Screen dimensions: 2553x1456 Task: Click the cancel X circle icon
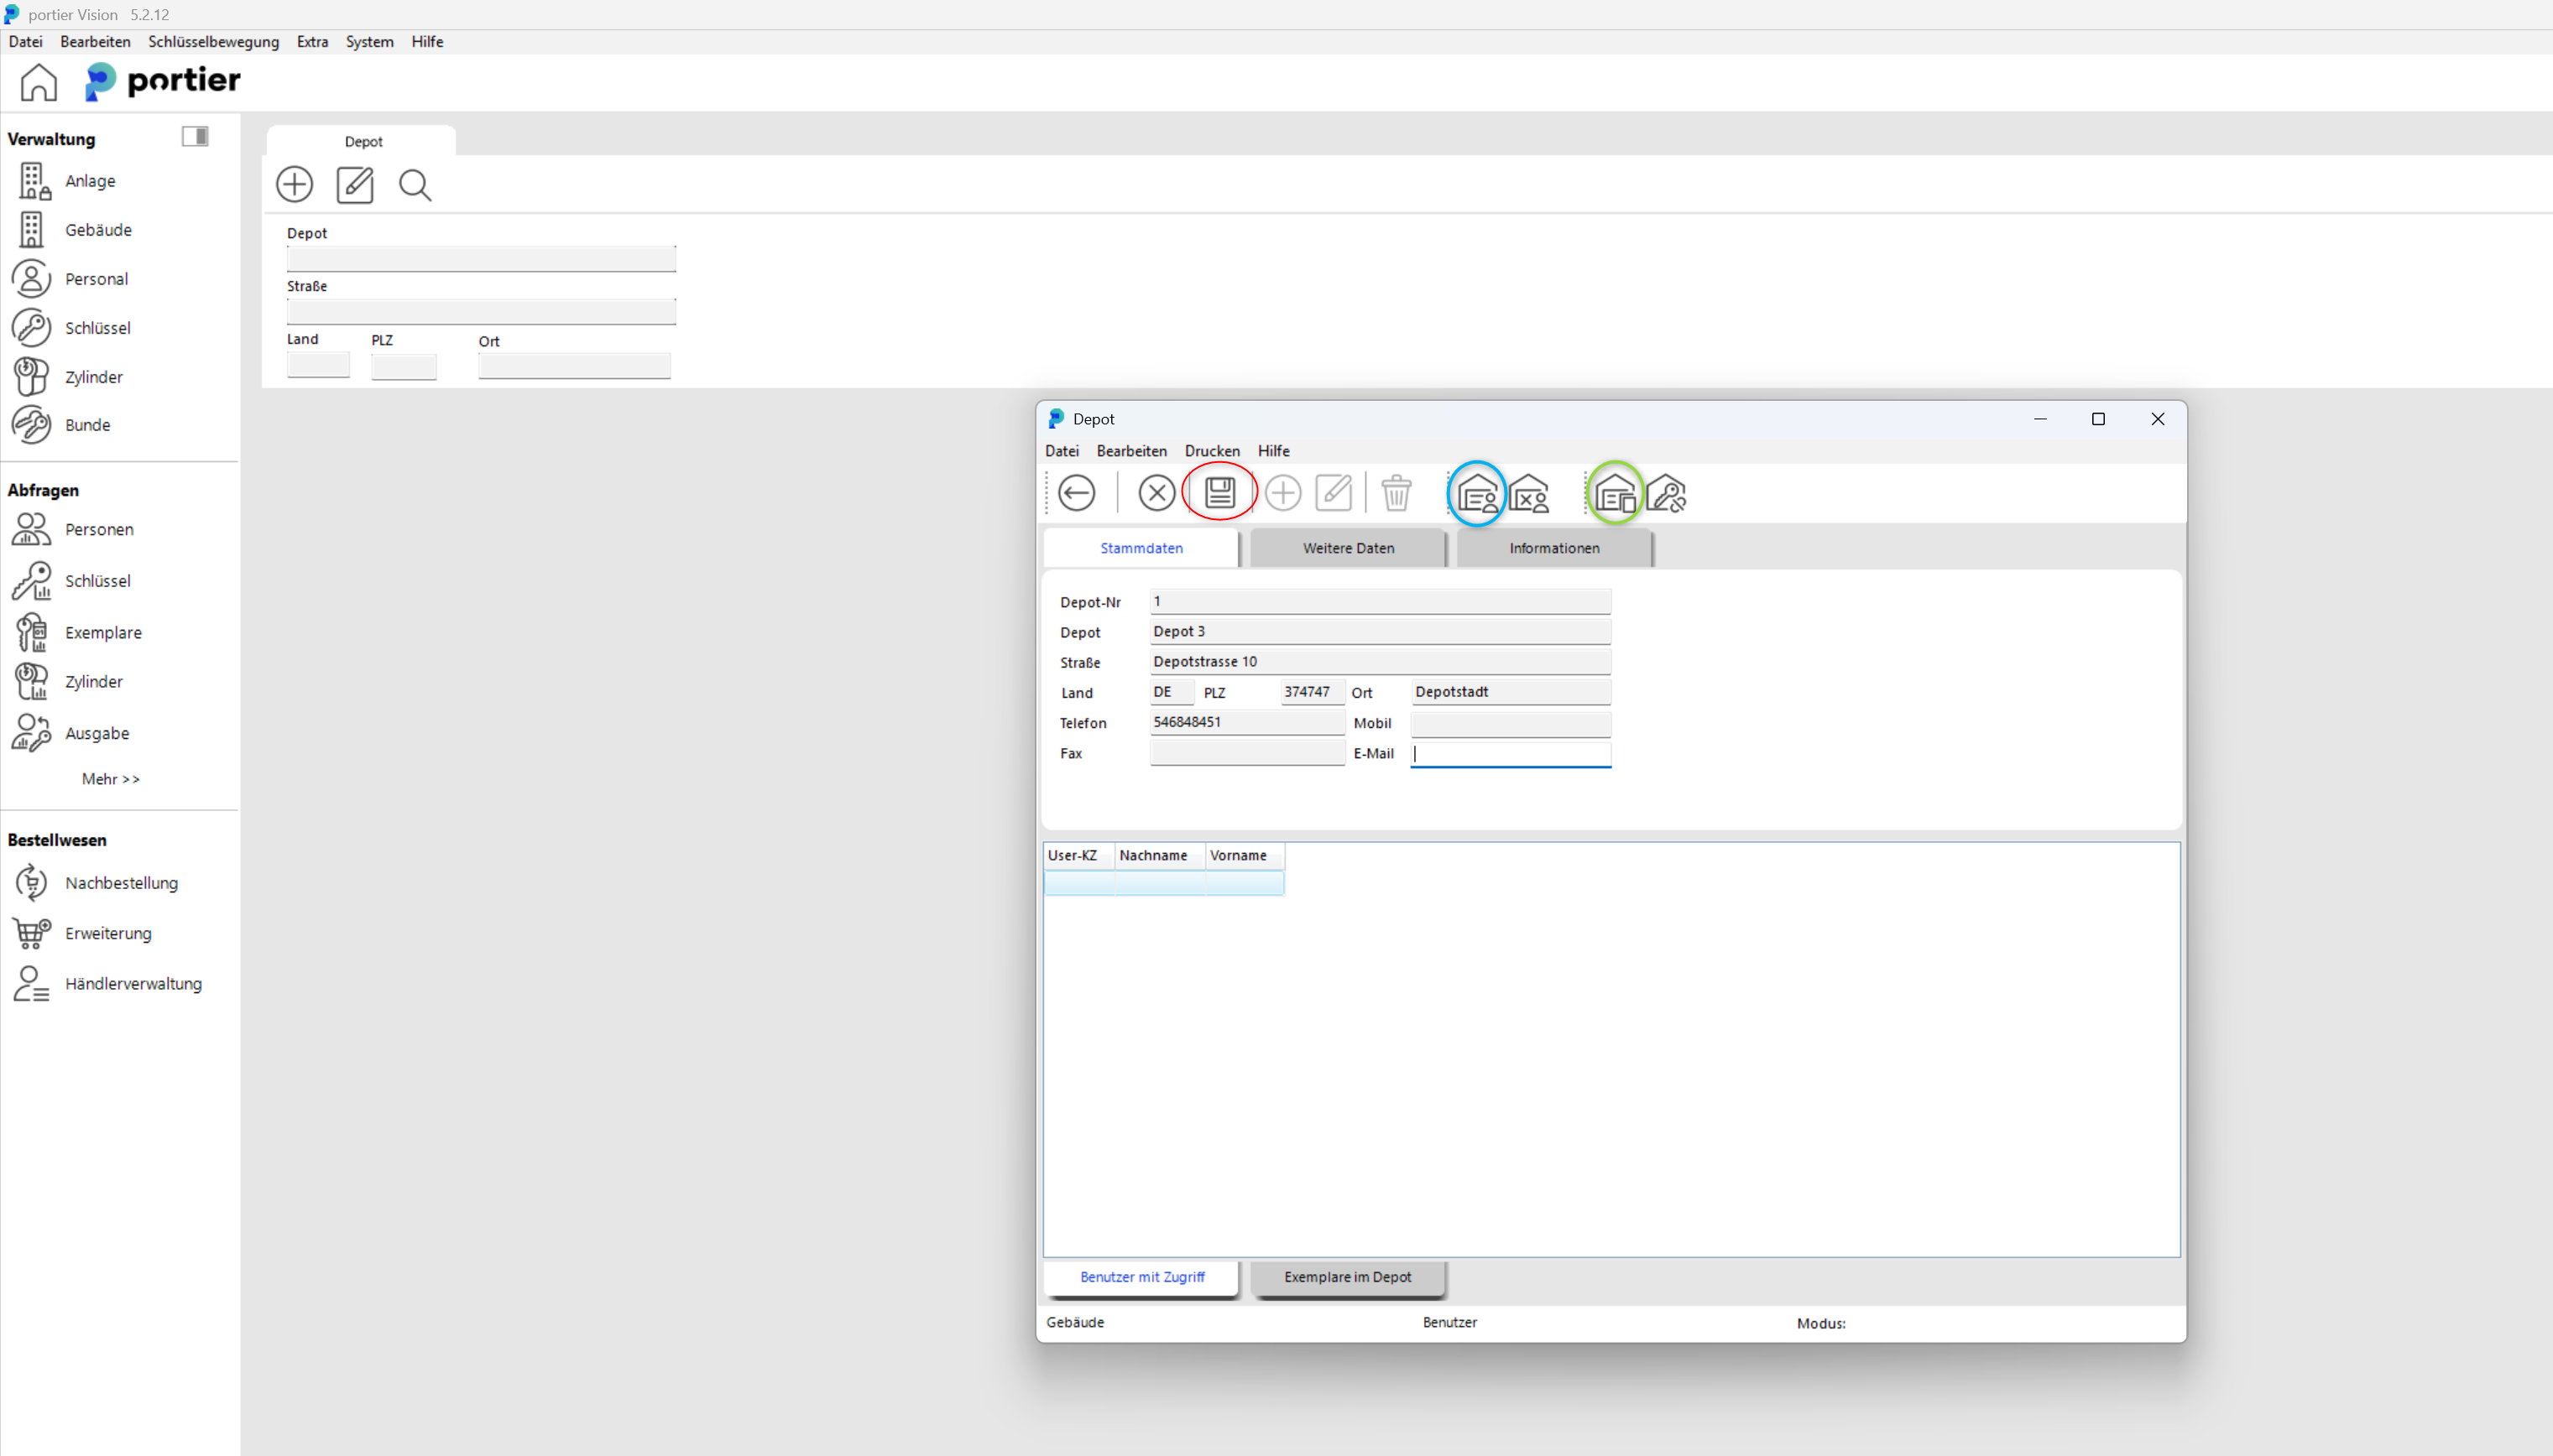[1156, 493]
